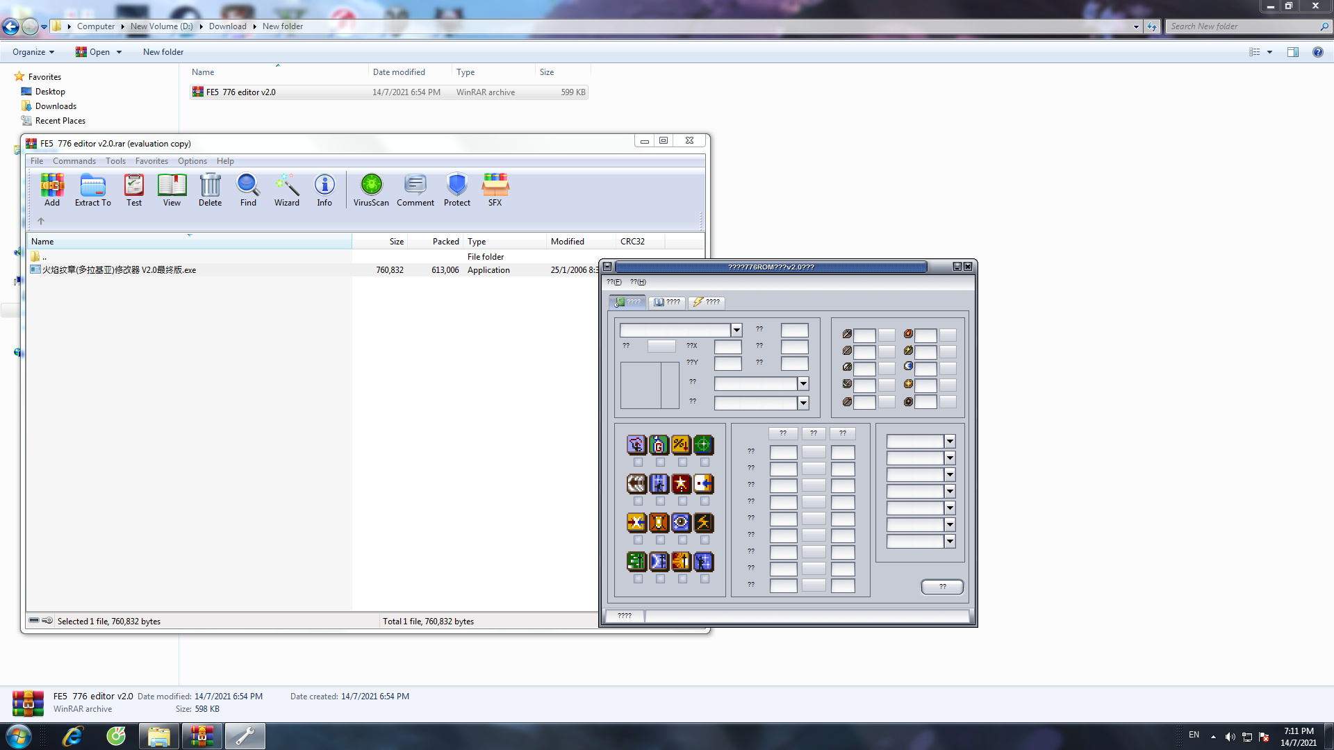Click the purple figure skill icon
The height and width of the screenshot is (750, 1334).
[636, 444]
